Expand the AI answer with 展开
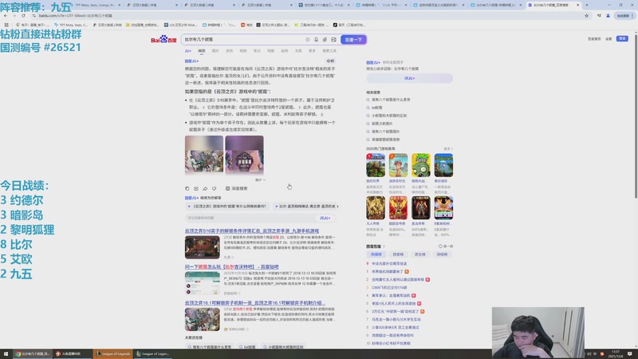 [x=261, y=180]
